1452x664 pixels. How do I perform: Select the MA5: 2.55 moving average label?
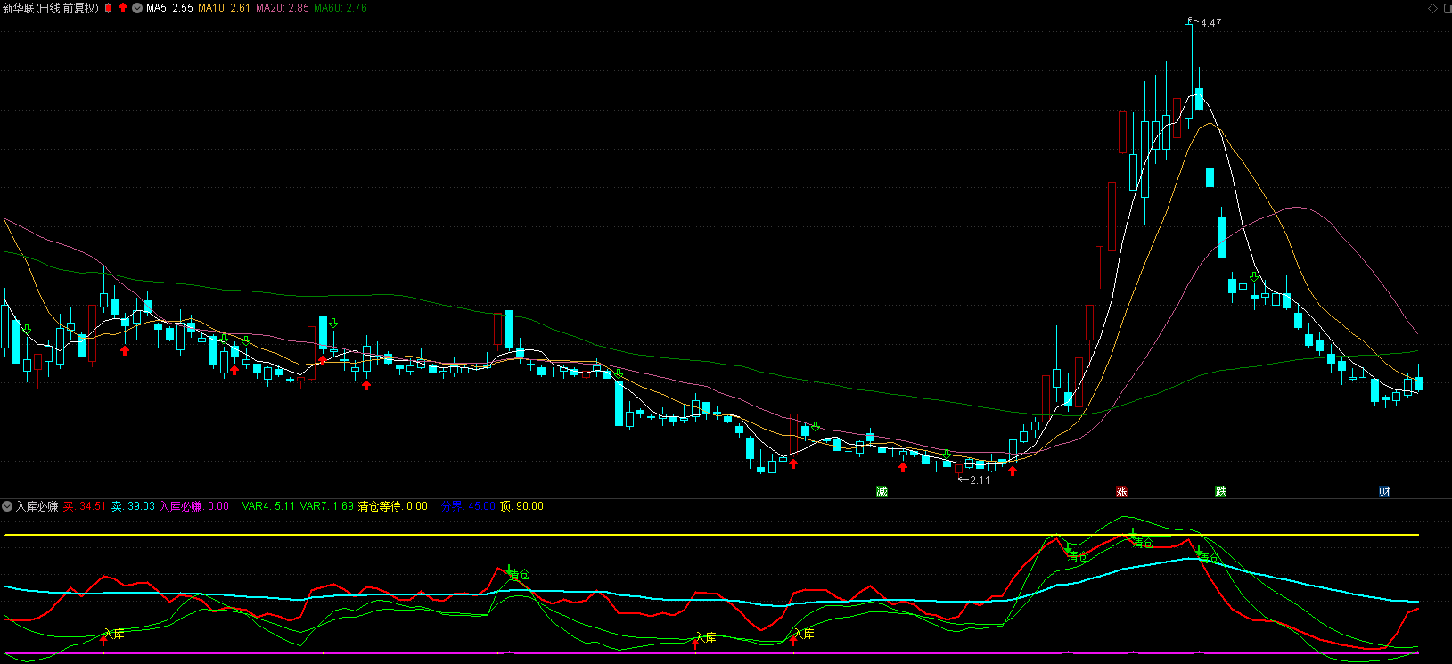click(169, 8)
